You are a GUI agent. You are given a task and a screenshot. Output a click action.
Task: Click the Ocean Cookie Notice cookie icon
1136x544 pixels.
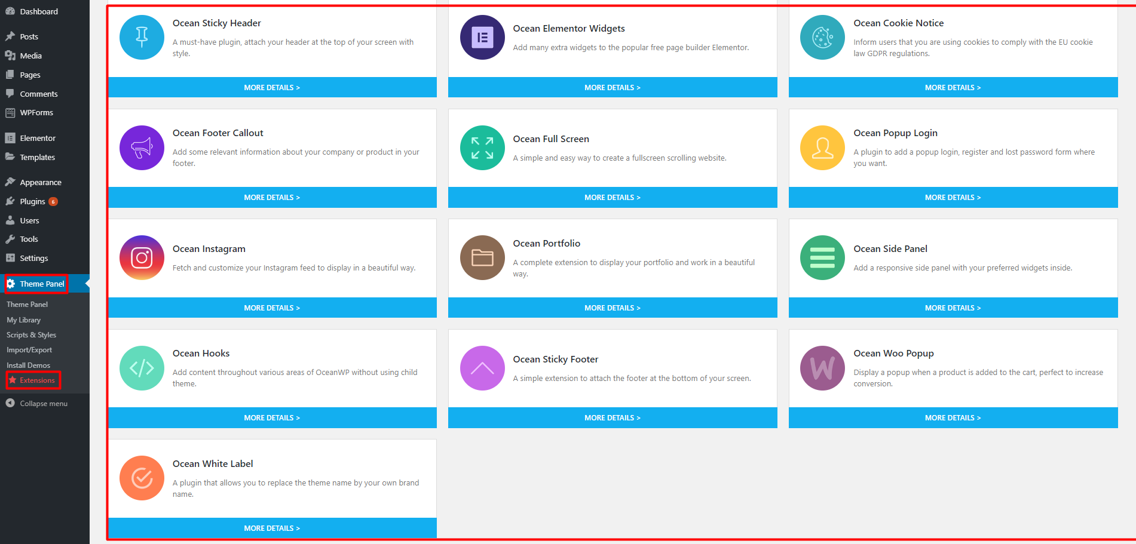pyautogui.click(x=822, y=37)
